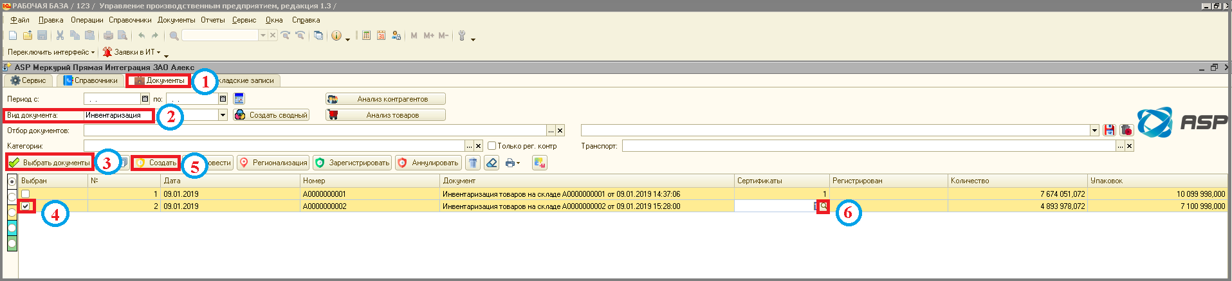The height and width of the screenshot is (281, 1232).
Task: Click the trash delete icon in document toolbar
Action: [473, 163]
